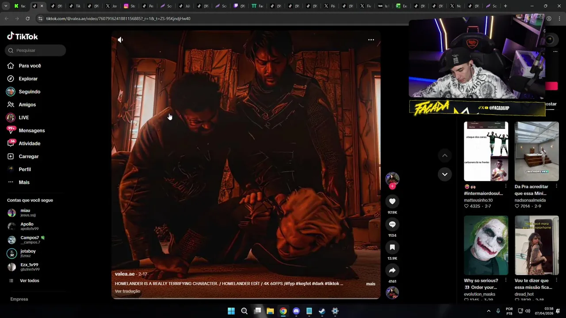This screenshot has width=566, height=318.
Task: Open evolution_masks profile link
Action: click(479, 294)
